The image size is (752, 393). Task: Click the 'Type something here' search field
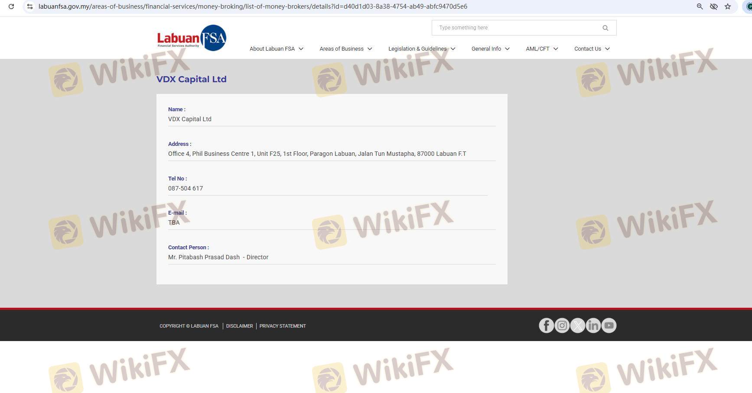point(516,28)
